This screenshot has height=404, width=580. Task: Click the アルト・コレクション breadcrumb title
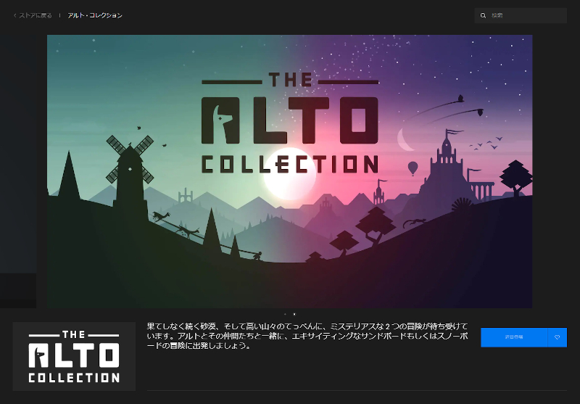click(x=95, y=15)
